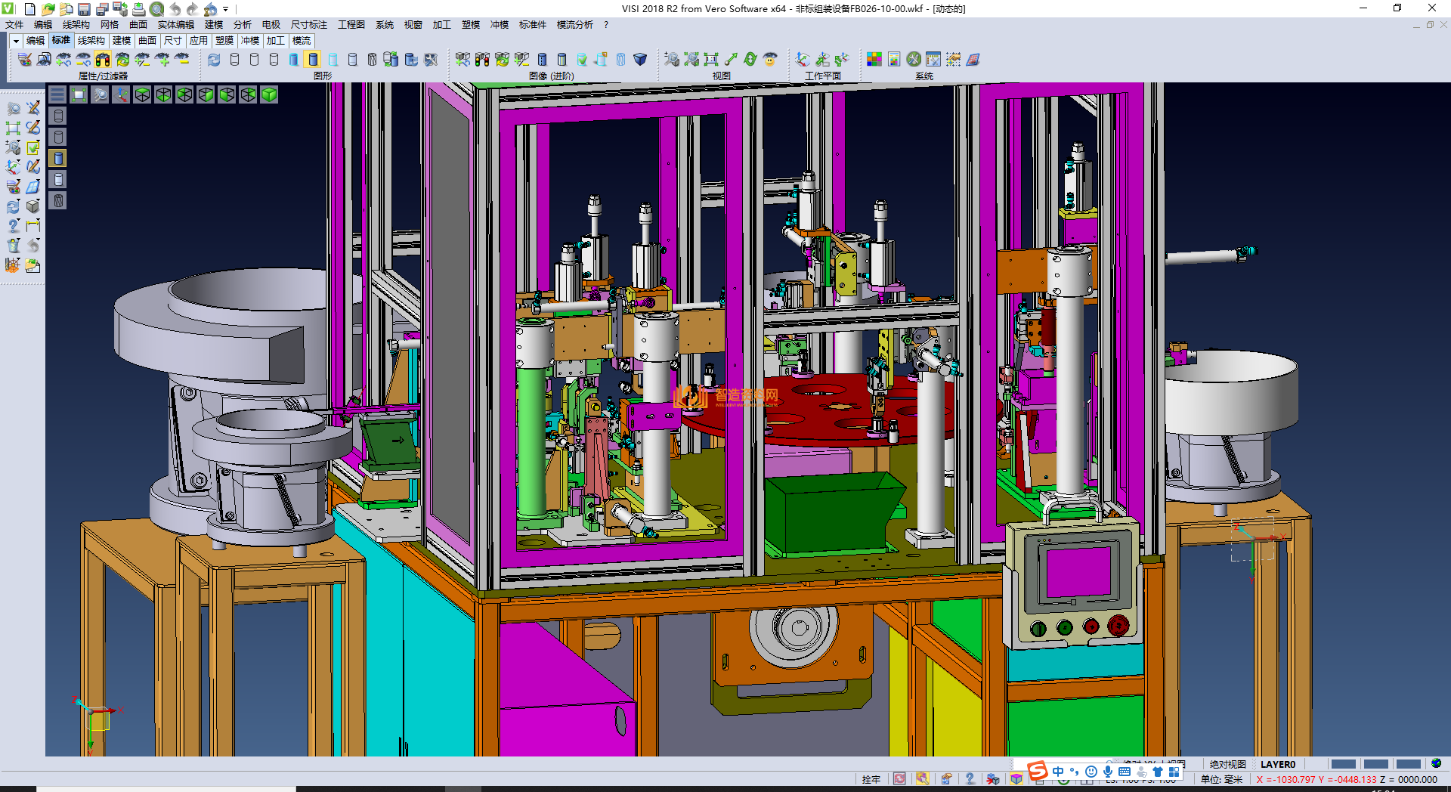This screenshot has height=792, width=1451.
Task: Click the Open file folder icon
Action: [x=48, y=9]
